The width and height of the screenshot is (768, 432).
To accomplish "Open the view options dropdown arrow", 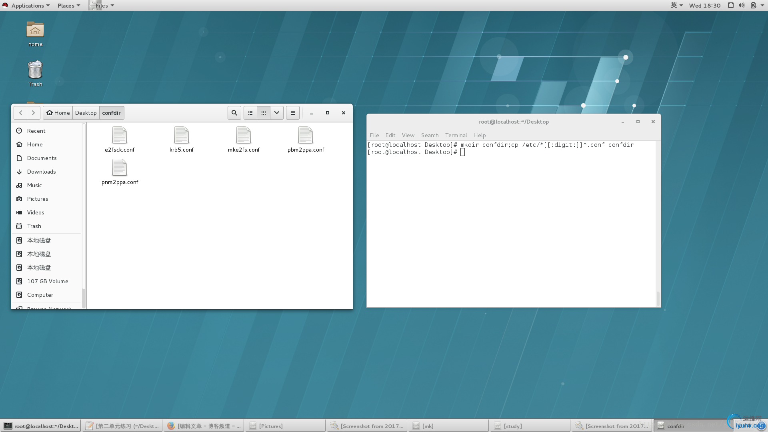I will (x=277, y=113).
